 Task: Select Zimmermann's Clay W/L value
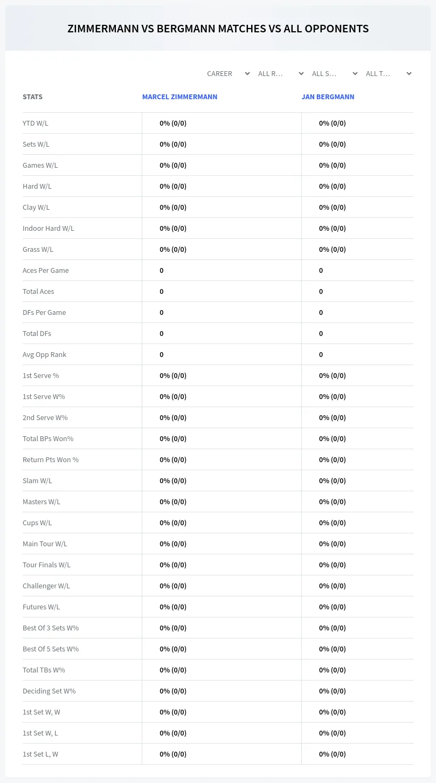point(173,207)
